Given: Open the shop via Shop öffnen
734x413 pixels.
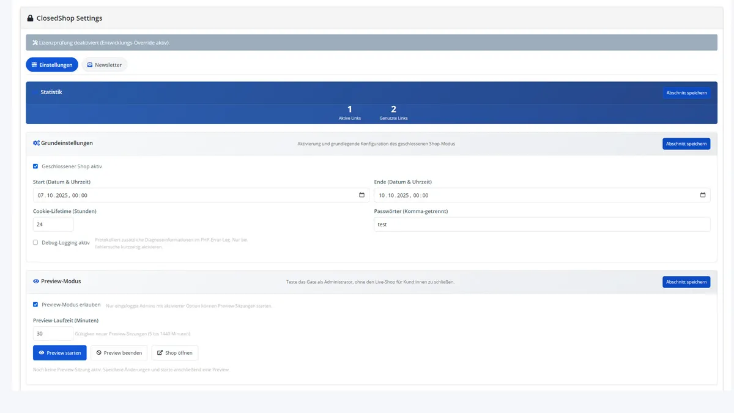Looking at the screenshot, I should coord(175,353).
